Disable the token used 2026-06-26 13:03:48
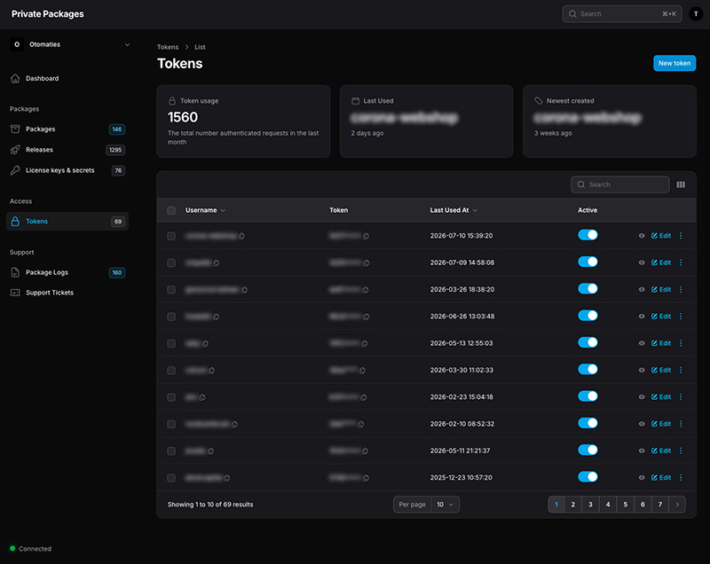This screenshot has height=564, width=710. click(x=588, y=316)
